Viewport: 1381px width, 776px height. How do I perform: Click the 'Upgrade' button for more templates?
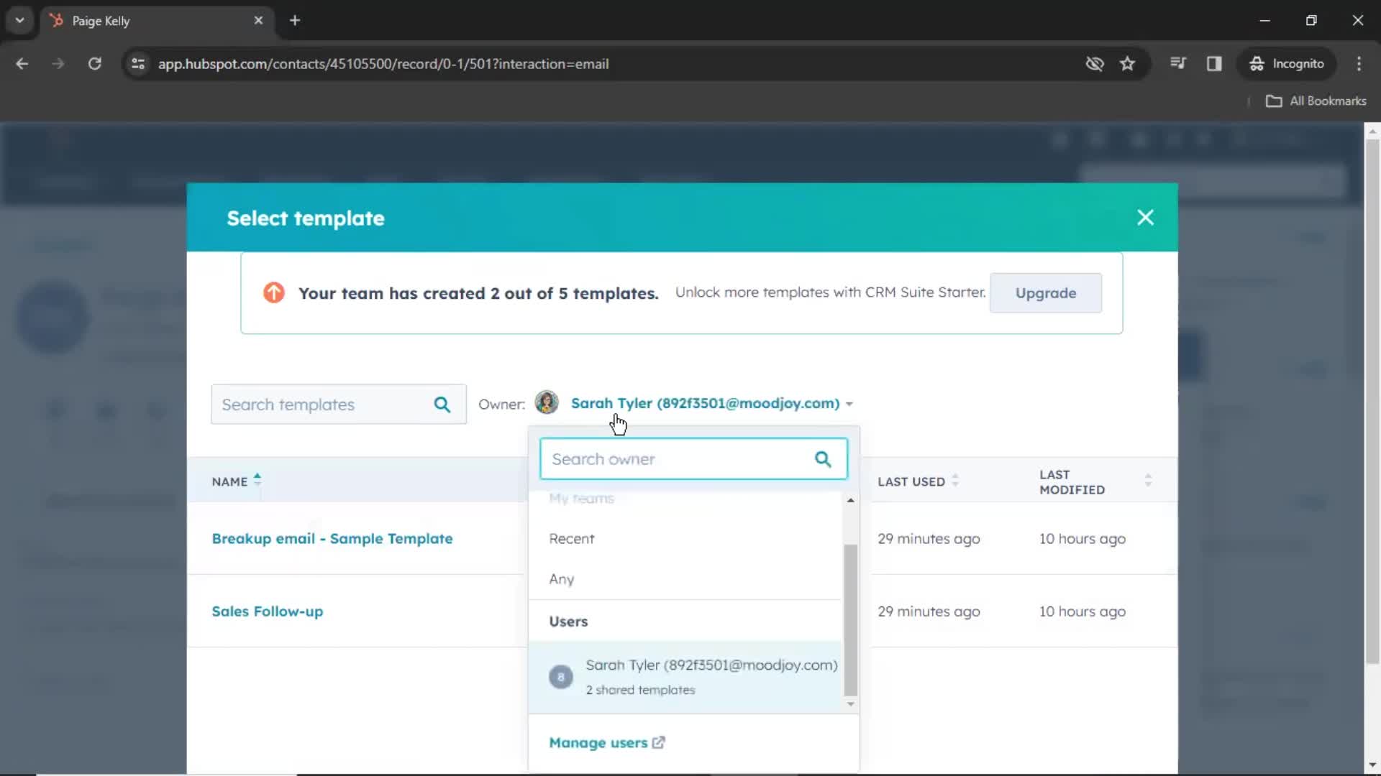(1045, 292)
